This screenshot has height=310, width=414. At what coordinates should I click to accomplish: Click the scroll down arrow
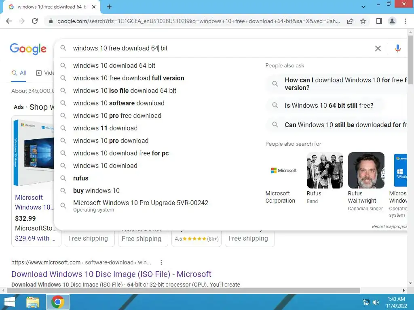[410, 283]
